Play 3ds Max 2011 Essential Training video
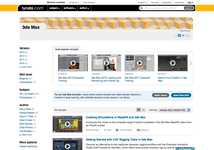Viewport: 214px width, 150px height. coord(140,63)
